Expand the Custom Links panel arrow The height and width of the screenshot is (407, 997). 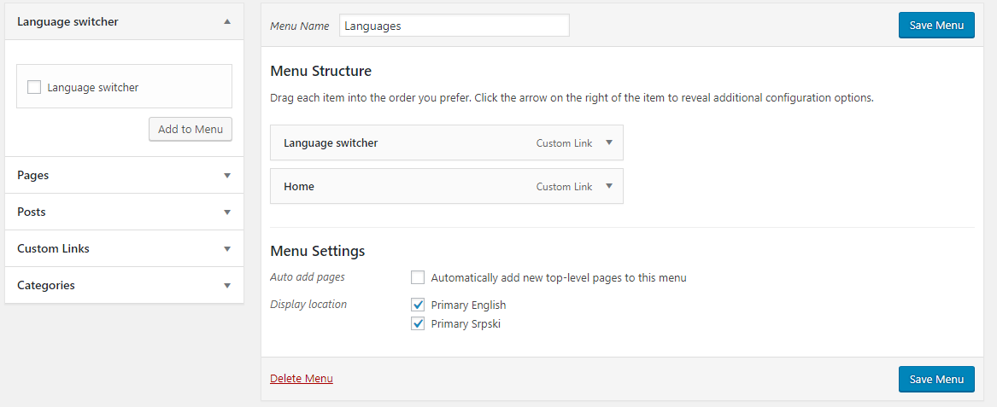coord(227,249)
